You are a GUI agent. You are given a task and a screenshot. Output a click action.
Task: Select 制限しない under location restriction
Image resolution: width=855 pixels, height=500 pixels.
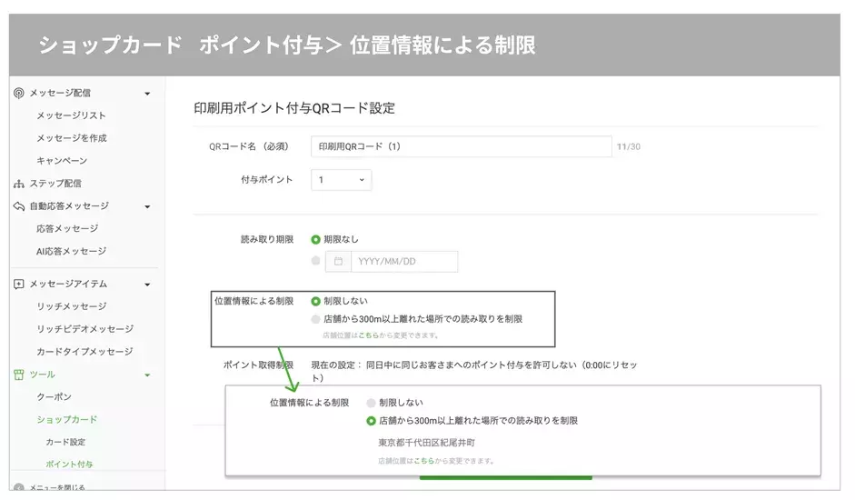pyautogui.click(x=316, y=301)
